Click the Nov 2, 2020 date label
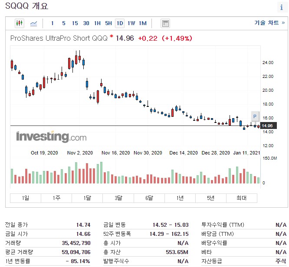The height and width of the screenshot is (267, 289). click(x=80, y=153)
